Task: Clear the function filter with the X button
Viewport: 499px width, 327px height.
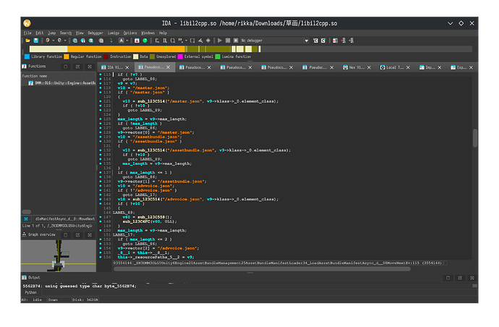Action: (x=26, y=218)
